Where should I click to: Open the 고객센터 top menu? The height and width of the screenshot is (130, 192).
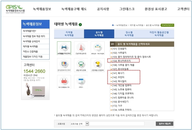tap(183, 9)
